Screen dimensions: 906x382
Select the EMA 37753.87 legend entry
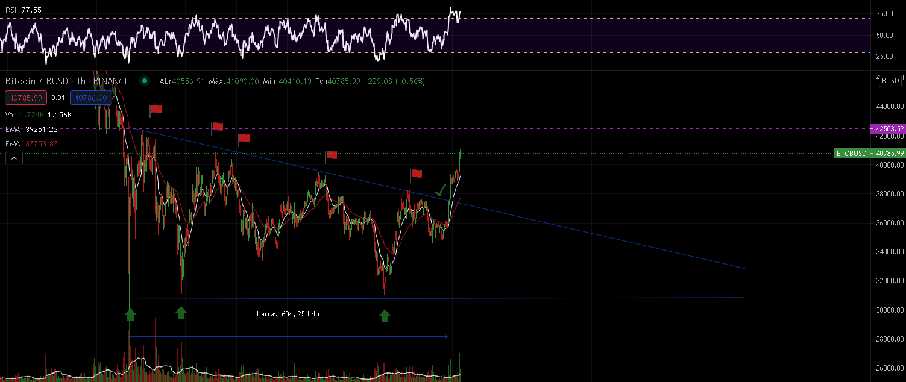tap(31, 143)
